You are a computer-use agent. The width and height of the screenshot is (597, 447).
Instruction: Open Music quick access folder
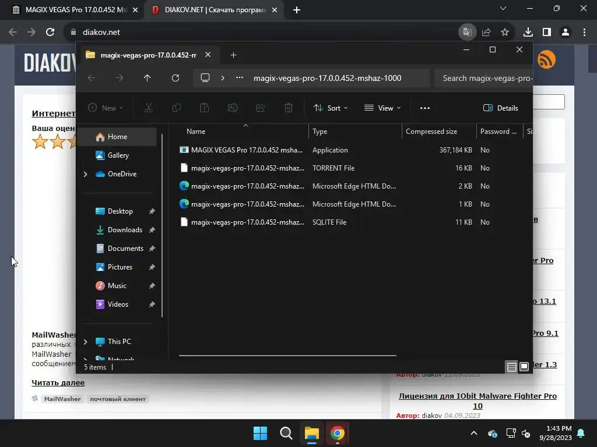pyautogui.click(x=117, y=285)
